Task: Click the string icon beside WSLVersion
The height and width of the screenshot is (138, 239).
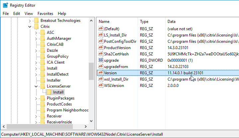Action: [101, 85]
